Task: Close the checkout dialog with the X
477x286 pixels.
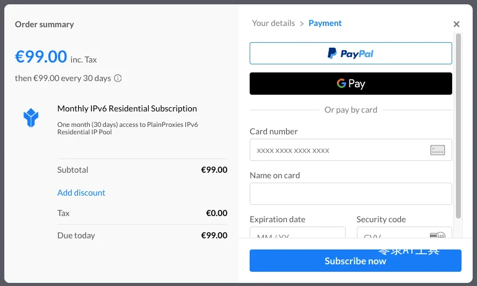Action: (x=457, y=24)
